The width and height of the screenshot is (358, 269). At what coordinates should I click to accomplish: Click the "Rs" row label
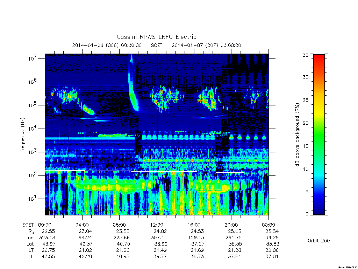pos(31,232)
